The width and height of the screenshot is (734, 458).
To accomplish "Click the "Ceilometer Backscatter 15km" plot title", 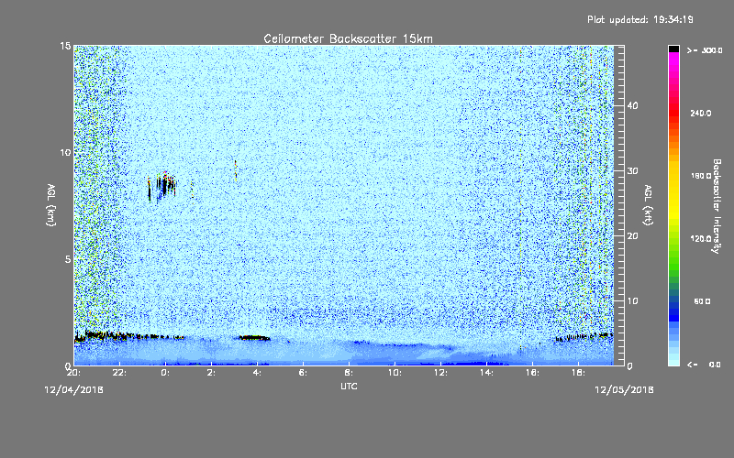I will click(348, 38).
